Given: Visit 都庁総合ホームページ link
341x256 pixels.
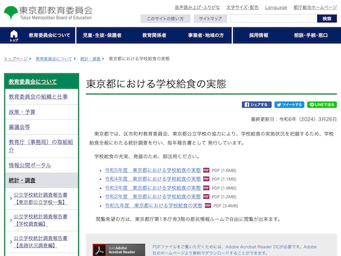Looking at the screenshot, I should pos(315,7).
